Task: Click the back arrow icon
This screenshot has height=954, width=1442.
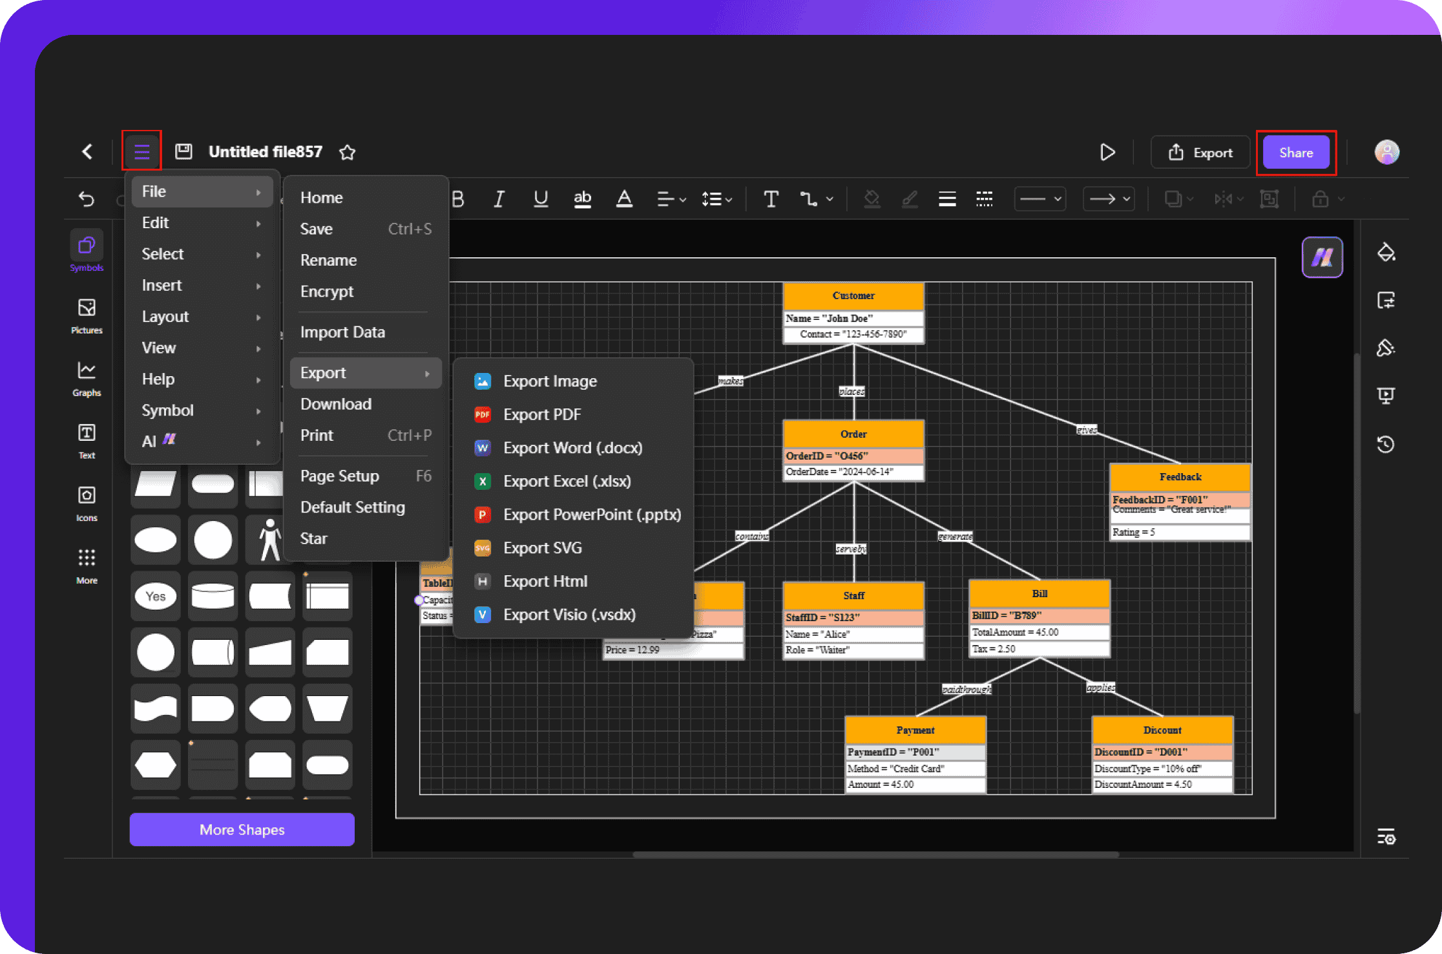Action: pos(87,152)
